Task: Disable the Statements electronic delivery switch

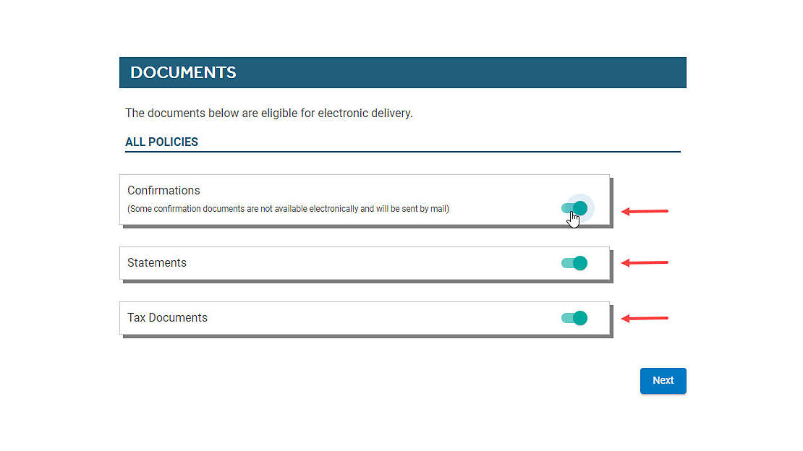Action: 574,263
